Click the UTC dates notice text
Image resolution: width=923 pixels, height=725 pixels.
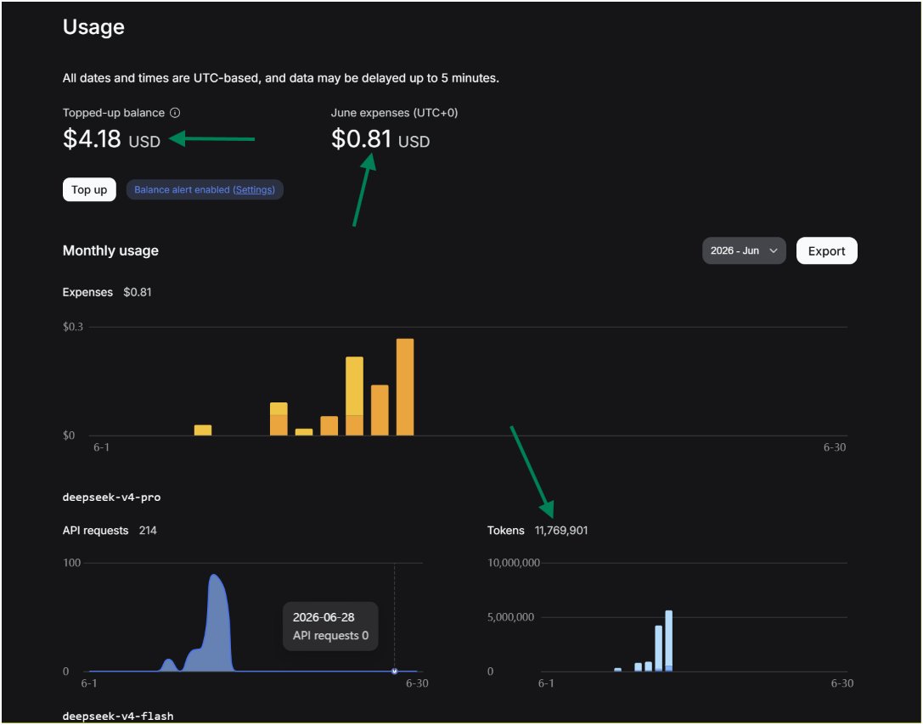(281, 78)
